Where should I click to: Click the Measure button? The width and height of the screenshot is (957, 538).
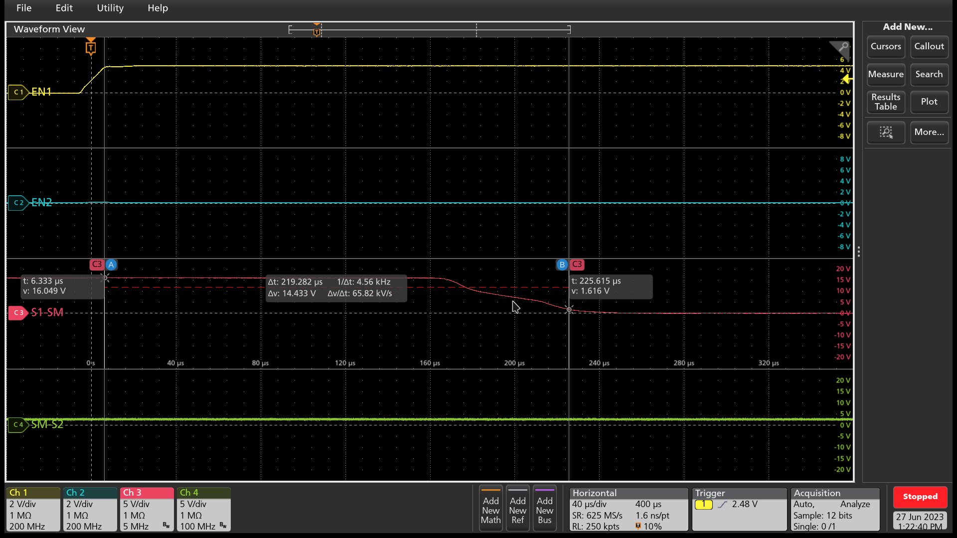coord(885,75)
